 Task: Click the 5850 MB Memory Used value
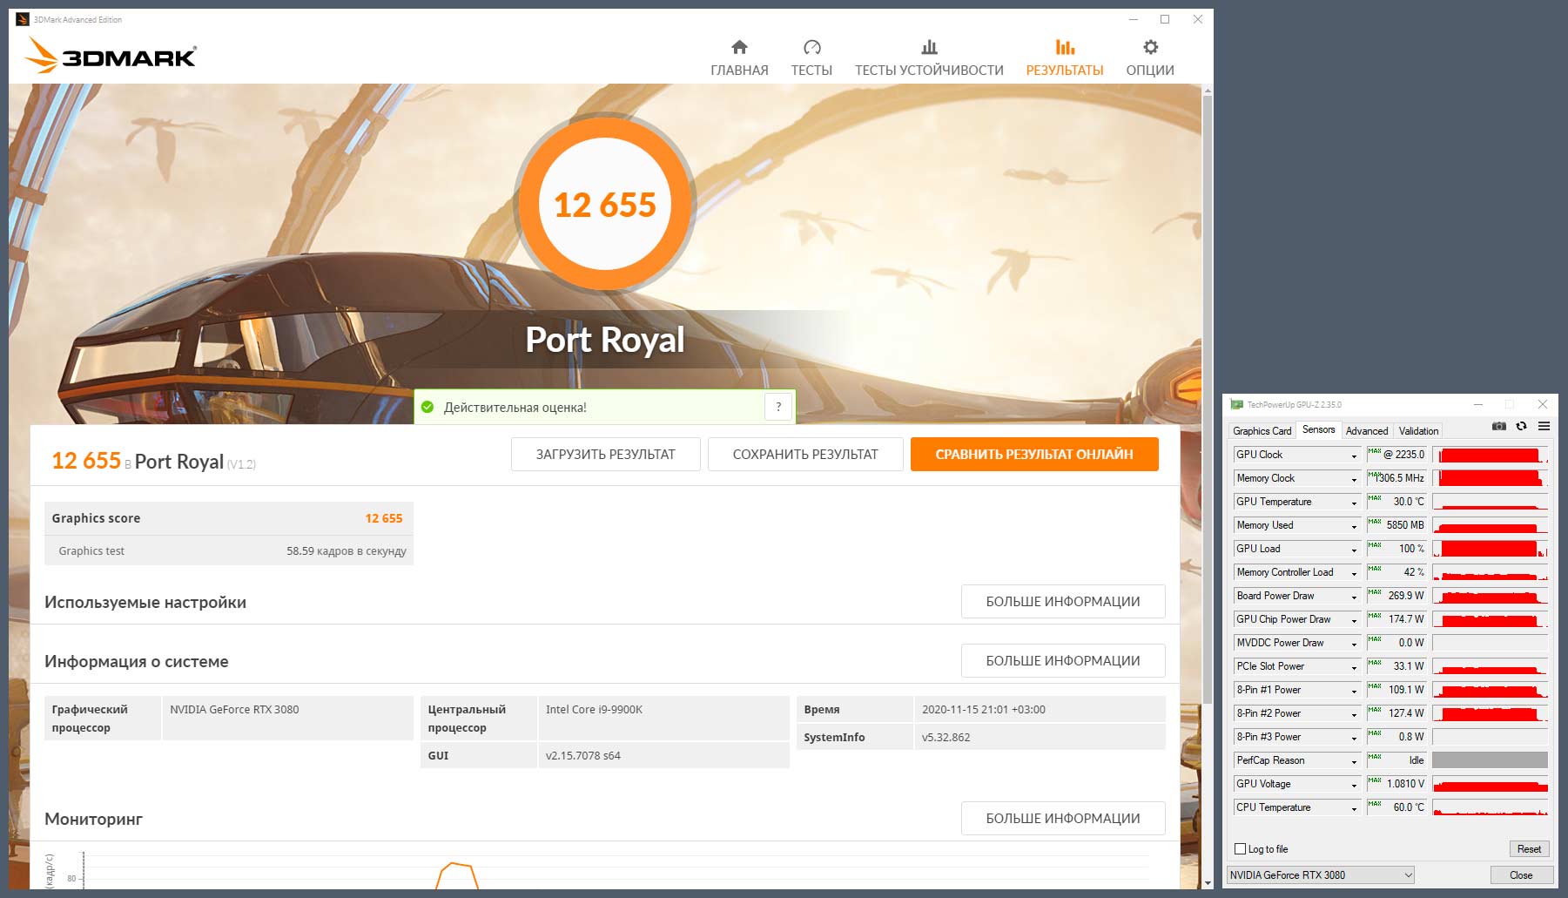click(x=1405, y=525)
